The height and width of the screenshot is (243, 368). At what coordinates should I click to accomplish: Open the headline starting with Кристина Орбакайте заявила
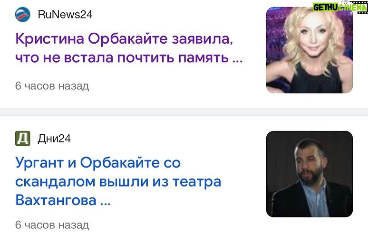(129, 48)
